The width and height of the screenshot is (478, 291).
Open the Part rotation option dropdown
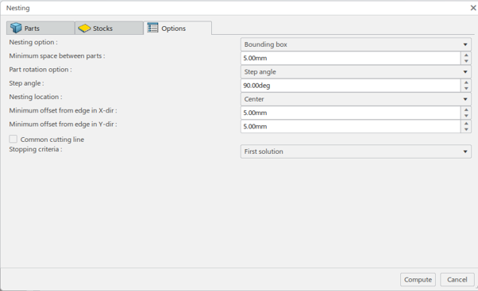(356, 72)
